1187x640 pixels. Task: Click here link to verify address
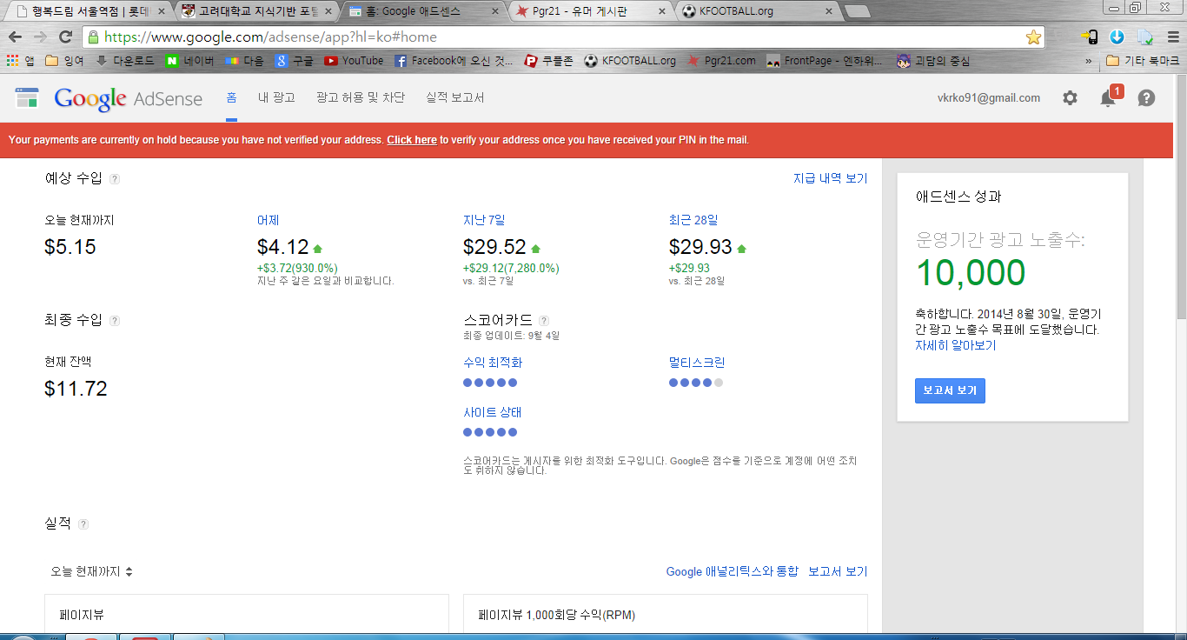coord(412,140)
